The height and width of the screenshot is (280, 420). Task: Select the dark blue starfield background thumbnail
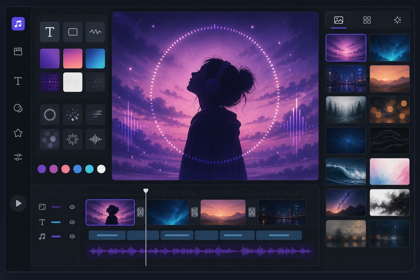[346, 141]
